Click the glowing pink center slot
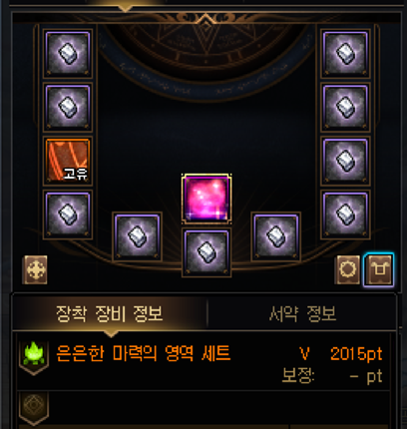This screenshot has height=429, width=407. [x=206, y=199]
